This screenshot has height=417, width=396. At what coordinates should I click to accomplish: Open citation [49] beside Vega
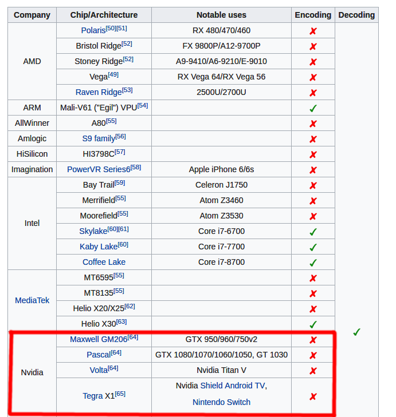(x=113, y=74)
